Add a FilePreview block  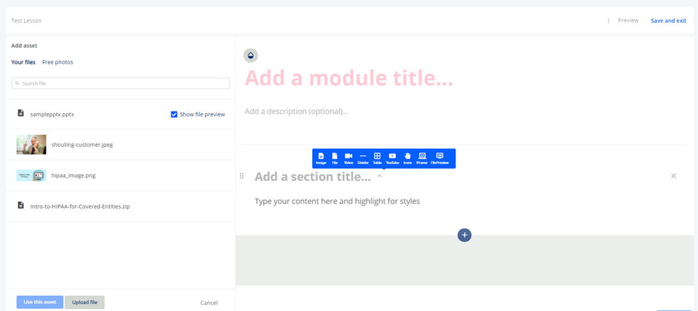[440, 159]
